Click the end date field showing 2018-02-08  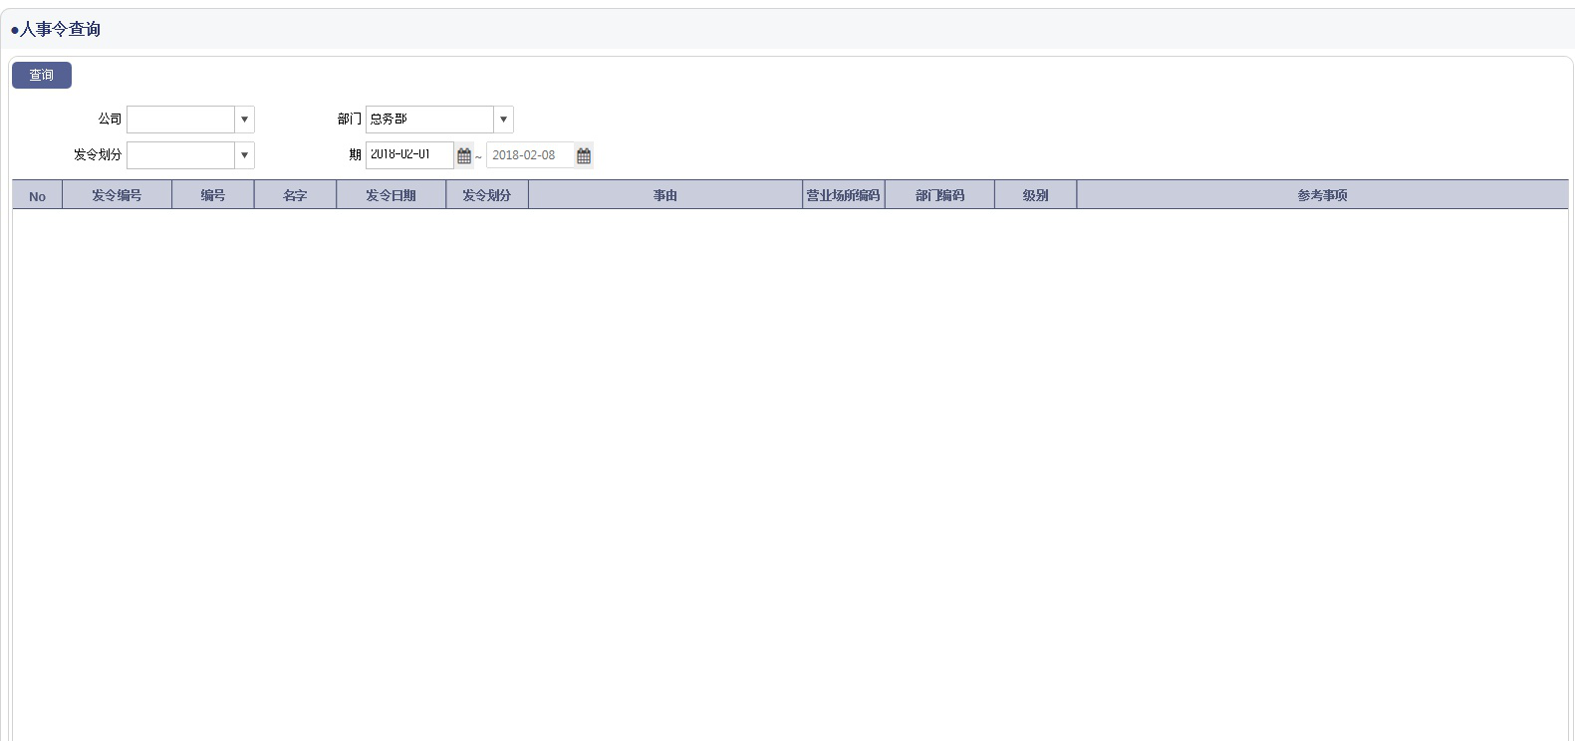[x=529, y=155]
